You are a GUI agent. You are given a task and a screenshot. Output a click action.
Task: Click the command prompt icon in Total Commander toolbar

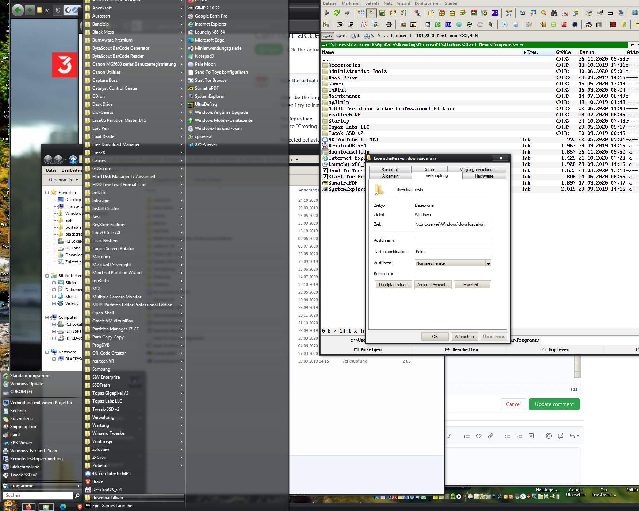(x=610, y=13)
